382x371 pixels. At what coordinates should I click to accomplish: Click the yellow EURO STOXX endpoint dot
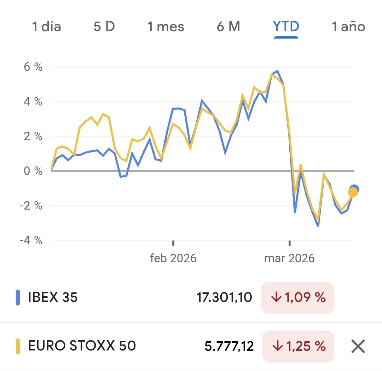(x=353, y=193)
